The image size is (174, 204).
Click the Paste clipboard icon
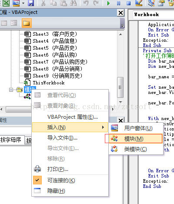coord(64,3)
